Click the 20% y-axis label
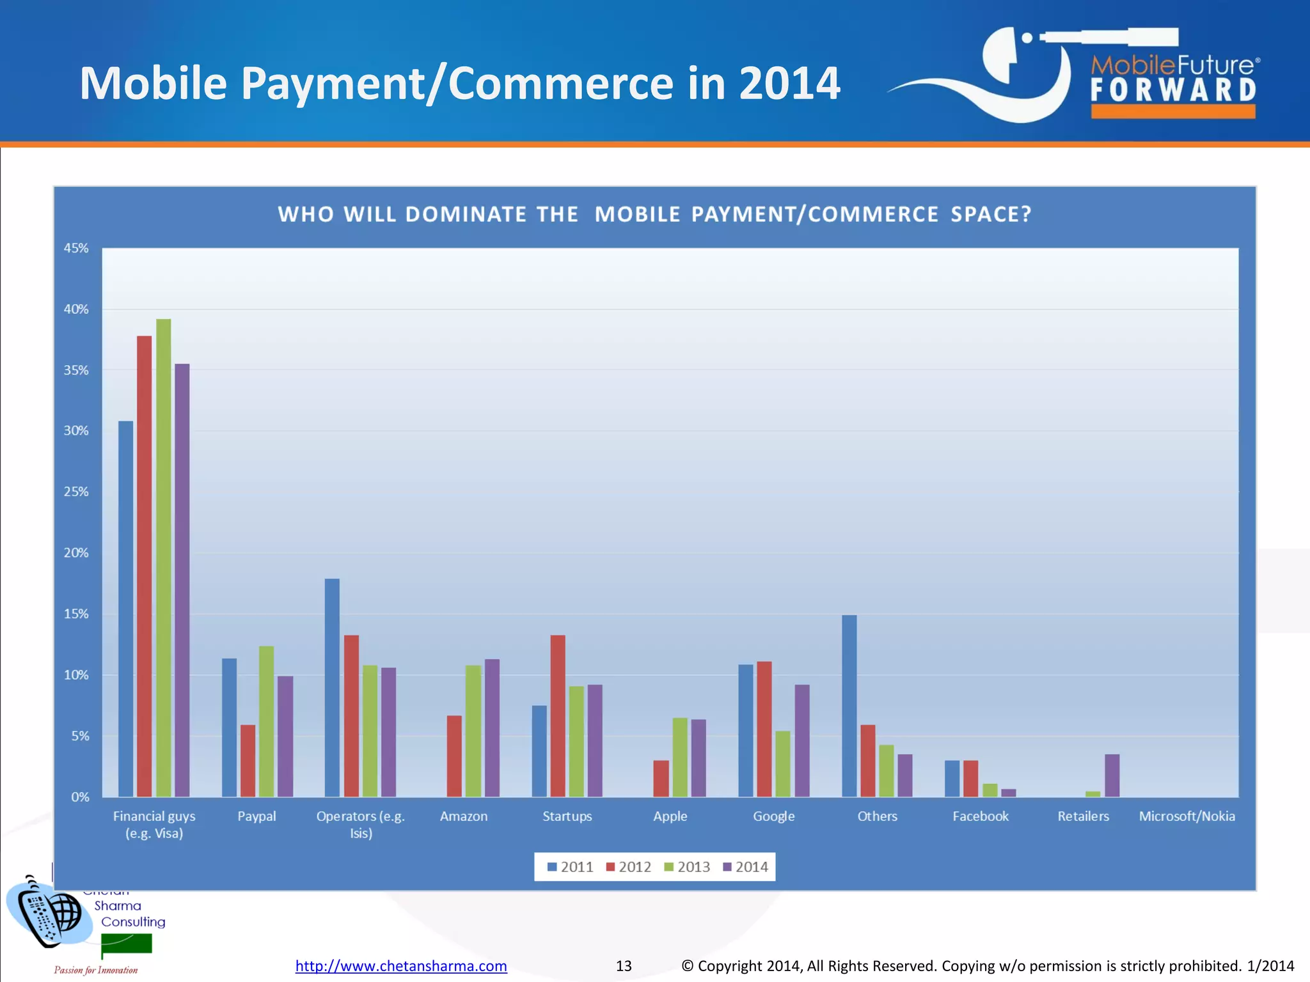Image resolution: width=1310 pixels, height=982 pixels. coord(76,553)
